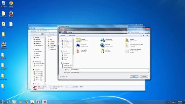This screenshot has height=104, width=185.
Task: Click the Cancel button in Save As
Action: [144, 77]
